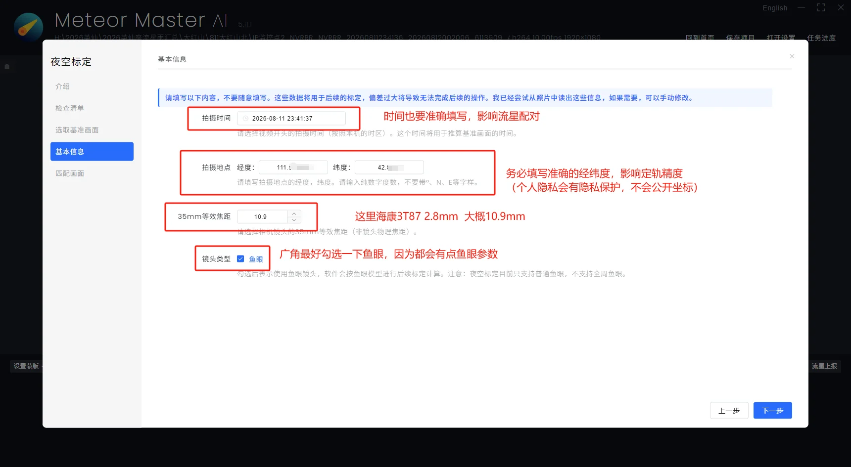Image resolution: width=851 pixels, height=467 pixels.
Task: Click the 下一步 button
Action: tap(772, 411)
